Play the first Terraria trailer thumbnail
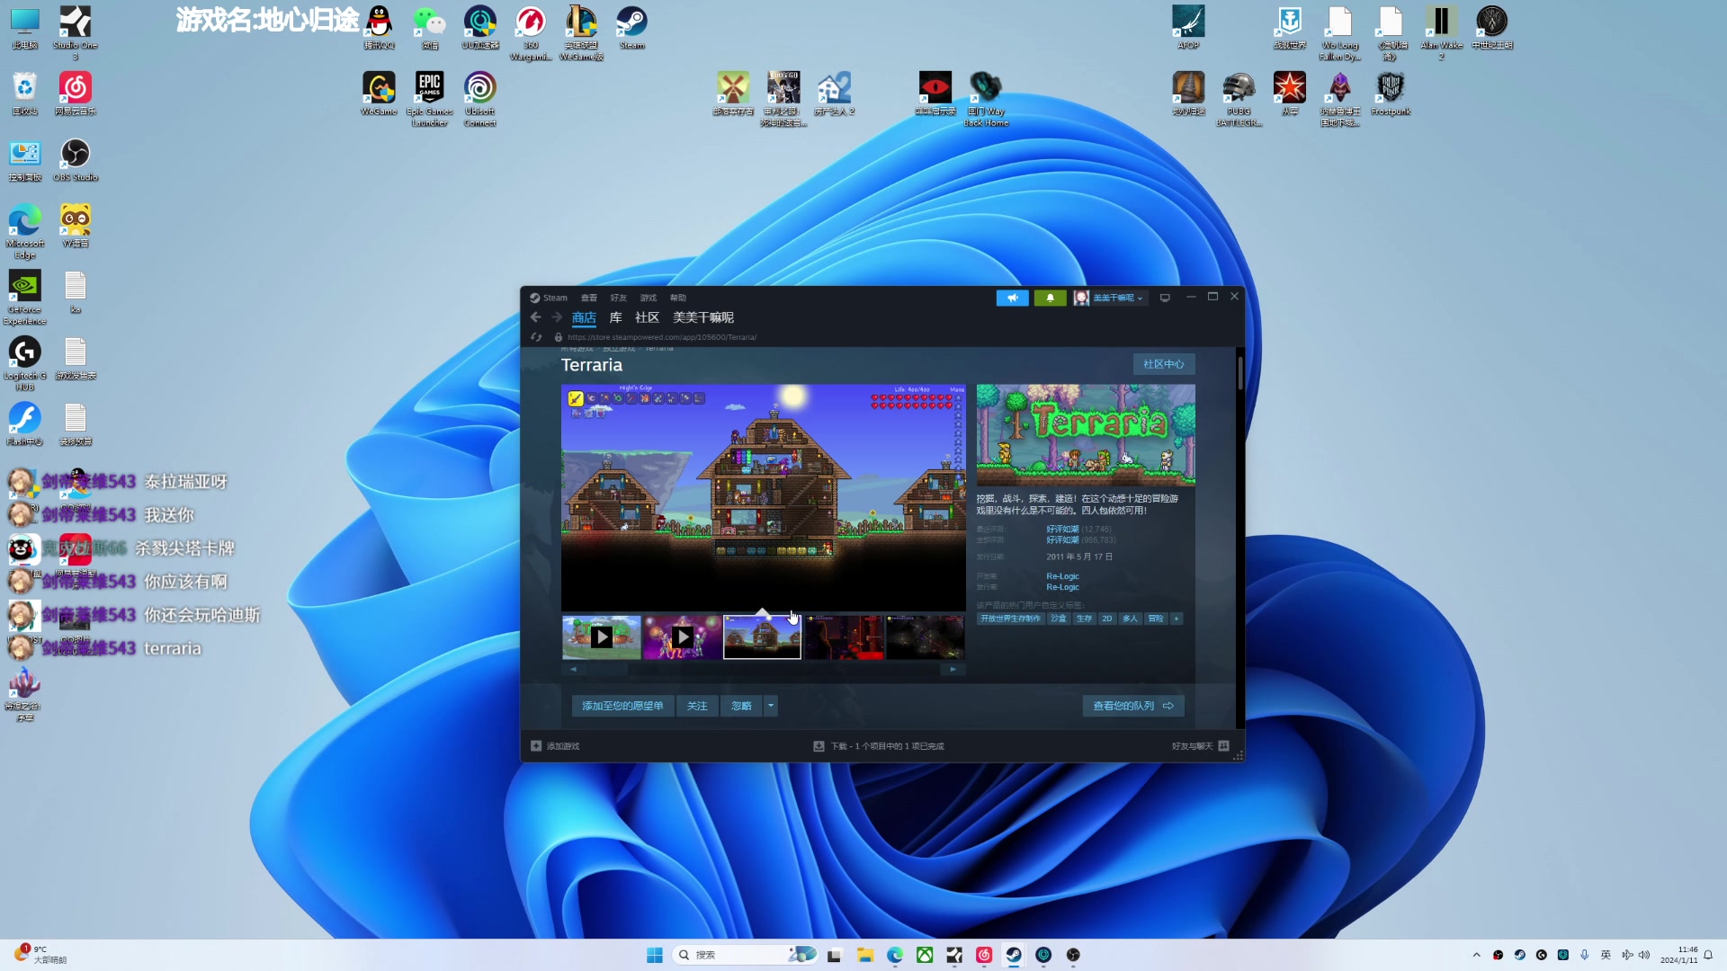This screenshot has width=1727, height=971. click(602, 637)
